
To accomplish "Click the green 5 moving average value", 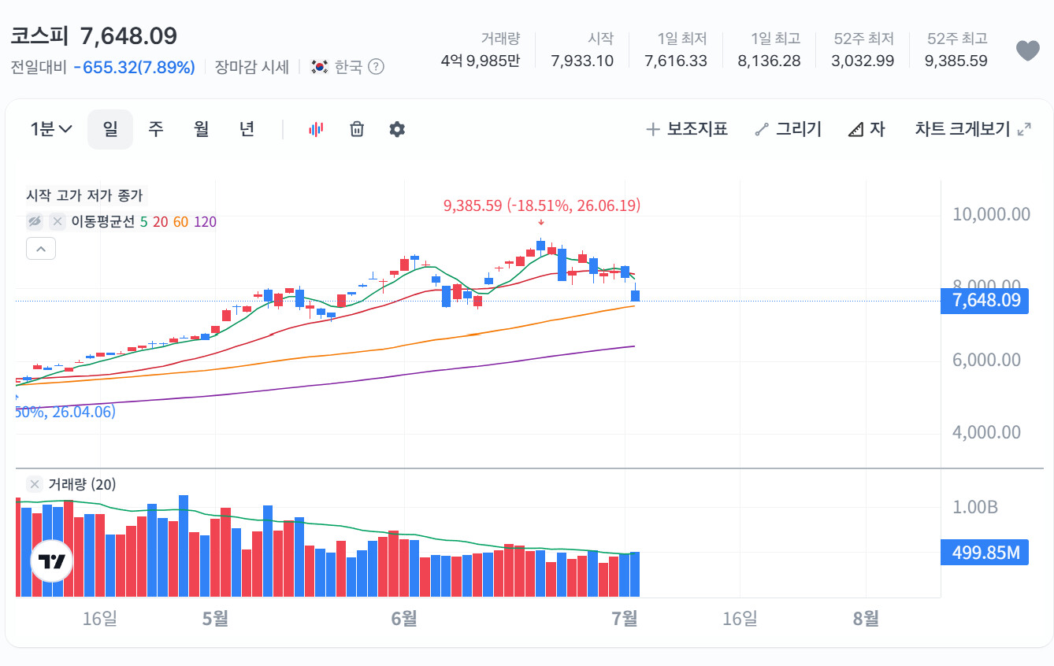I will 143,222.
